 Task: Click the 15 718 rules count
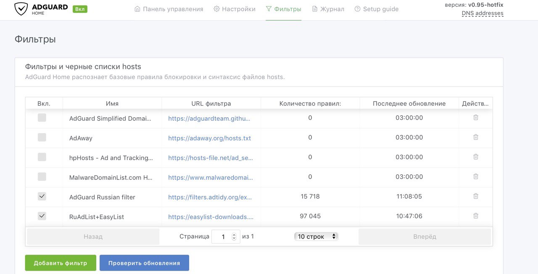[x=310, y=196]
